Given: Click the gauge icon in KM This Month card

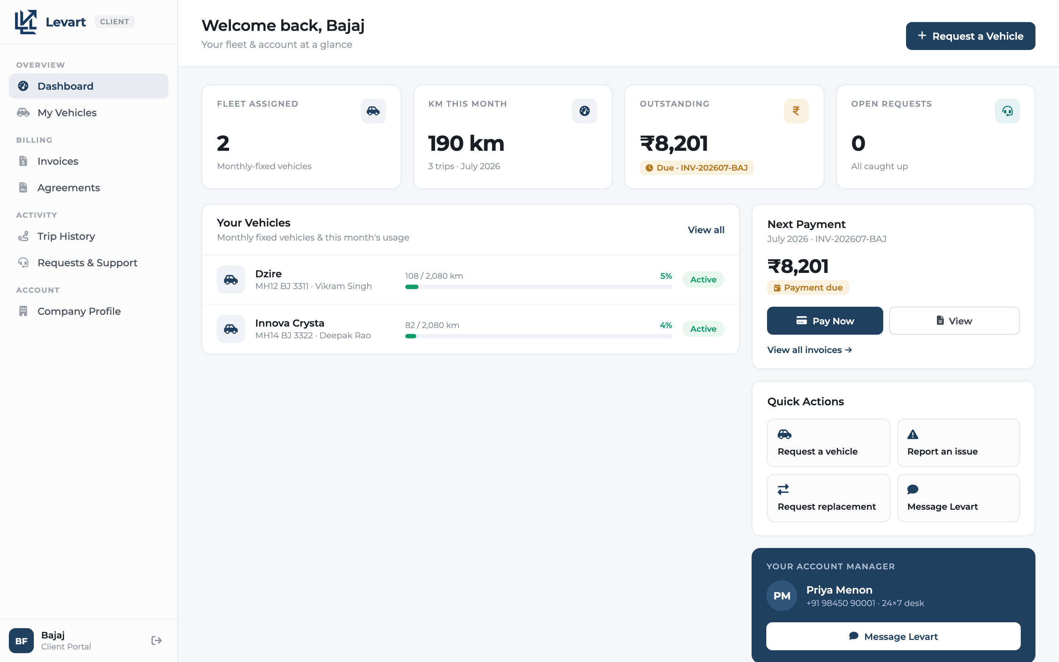Looking at the screenshot, I should [x=585, y=111].
